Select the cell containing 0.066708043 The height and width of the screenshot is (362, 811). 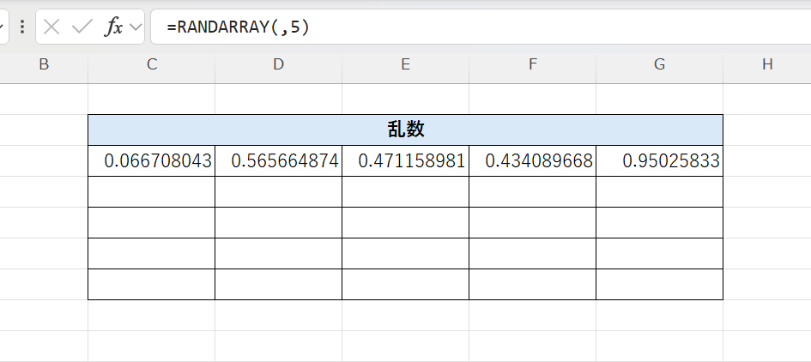tap(151, 160)
